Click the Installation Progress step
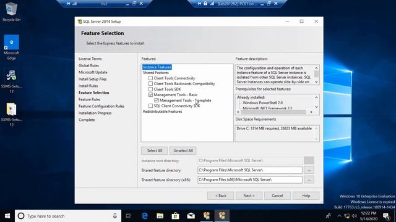The width and height of the screenshot is (396, 222). [95, 113]
